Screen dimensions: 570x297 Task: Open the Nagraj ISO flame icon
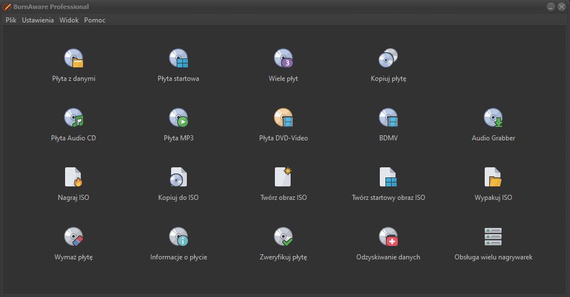click(73, 177)
